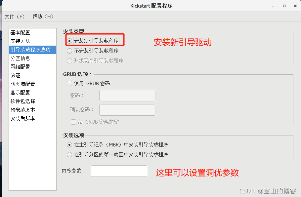The height and width of the screenshot is (197, 301).
Task: Go to 安装方法 section
Action: click(x=20, y=41)
